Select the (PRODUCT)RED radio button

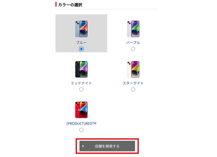tap(81, 130)
